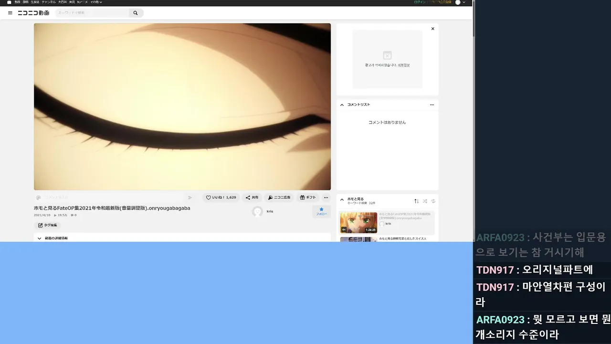Open 生放送 in the top black bar
Image resolution: width=611 pixels, height=344 pixels.
(x=35, y=2)
